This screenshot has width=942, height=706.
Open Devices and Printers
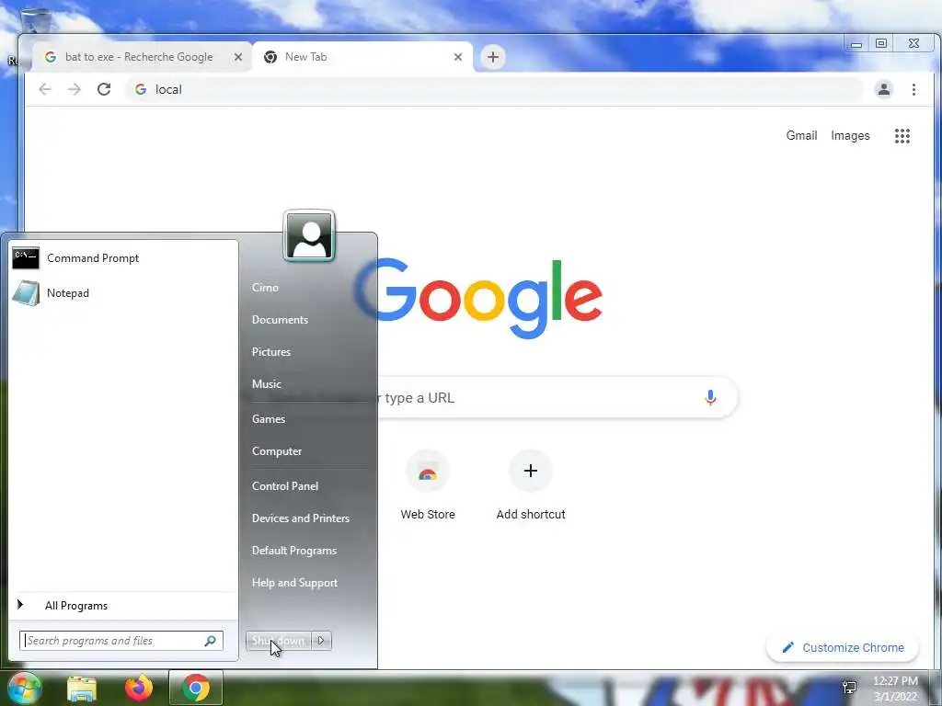pos(301,518)
